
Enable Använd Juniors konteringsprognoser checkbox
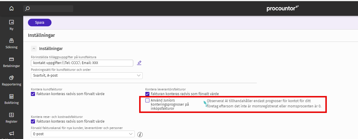tap(147, 100)
